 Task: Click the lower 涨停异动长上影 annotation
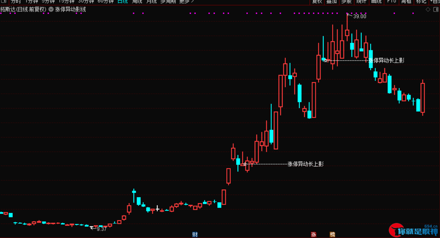click(306, 164)
